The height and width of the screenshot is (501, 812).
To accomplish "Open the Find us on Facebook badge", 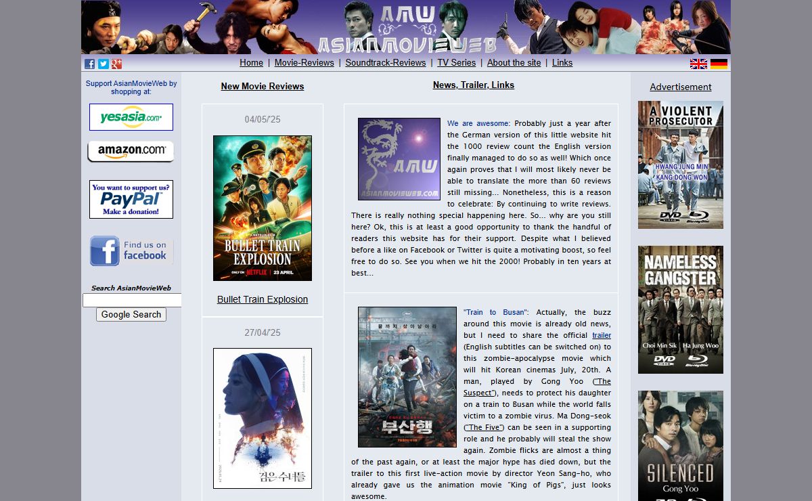I will coord(131,250).
